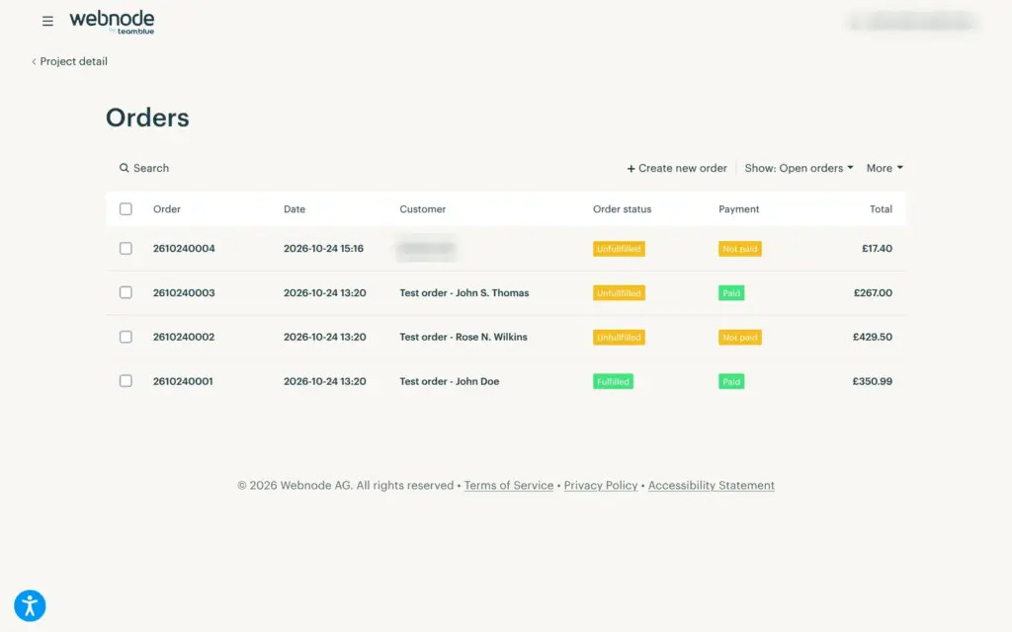Viewport: 1012px width, 632px height.
Task: Click the £17.40 total
Action: coord(878,248)
